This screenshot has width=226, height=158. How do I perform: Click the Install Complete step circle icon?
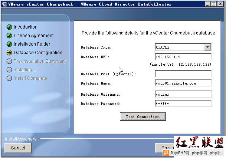[9, 78]
